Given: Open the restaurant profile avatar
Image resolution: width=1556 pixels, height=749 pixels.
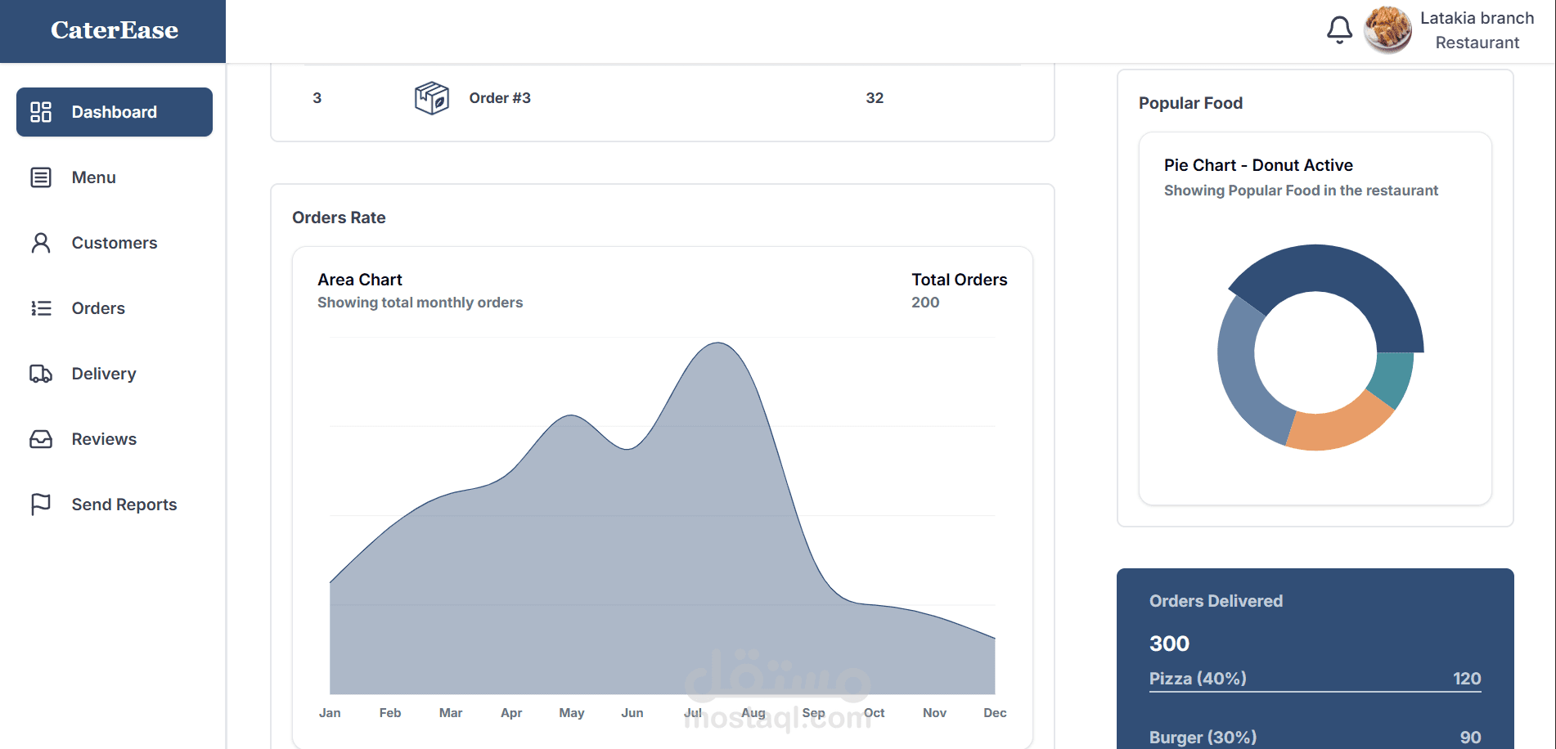Looking at the screenshot, I should (1388, 30).
